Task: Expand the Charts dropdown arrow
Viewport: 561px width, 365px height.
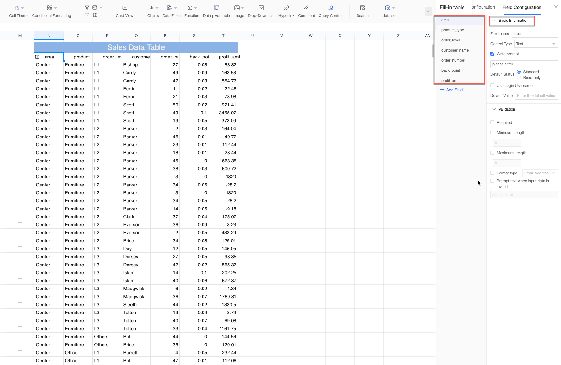Action: pyautogui.click(x=157, y=8)
